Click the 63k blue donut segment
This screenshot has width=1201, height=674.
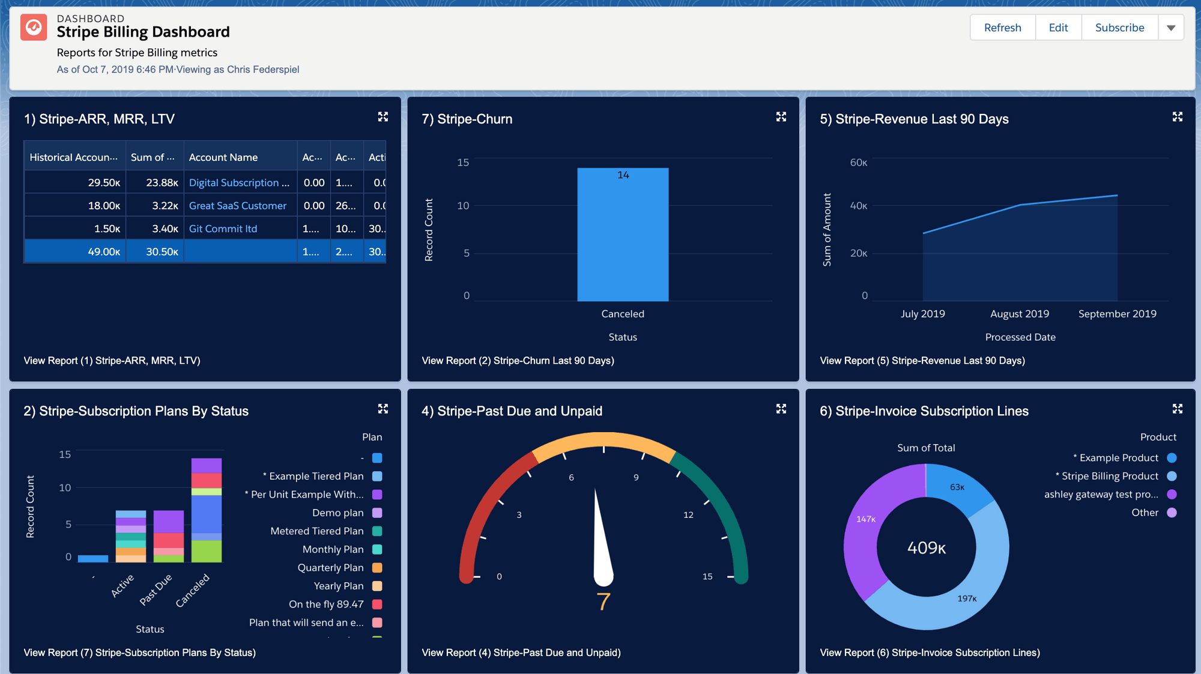(x=957, y=487)
